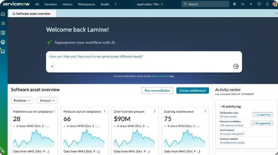
Task: Open the more options dots in top navigation
Action: coord(115,4)
